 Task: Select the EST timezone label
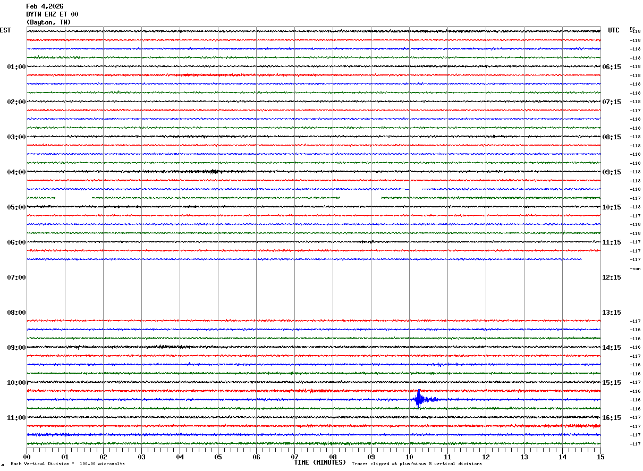coord(5,30)
